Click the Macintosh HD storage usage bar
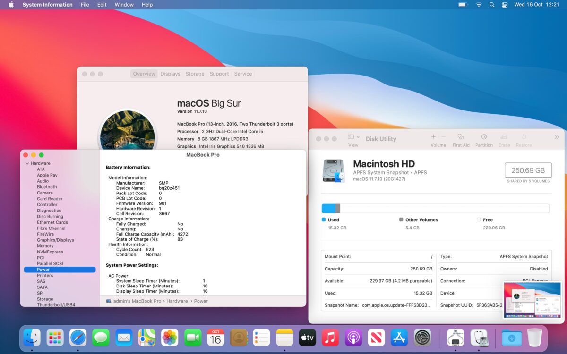Viewport: 567px width, 354px height. tap(435, 208)
